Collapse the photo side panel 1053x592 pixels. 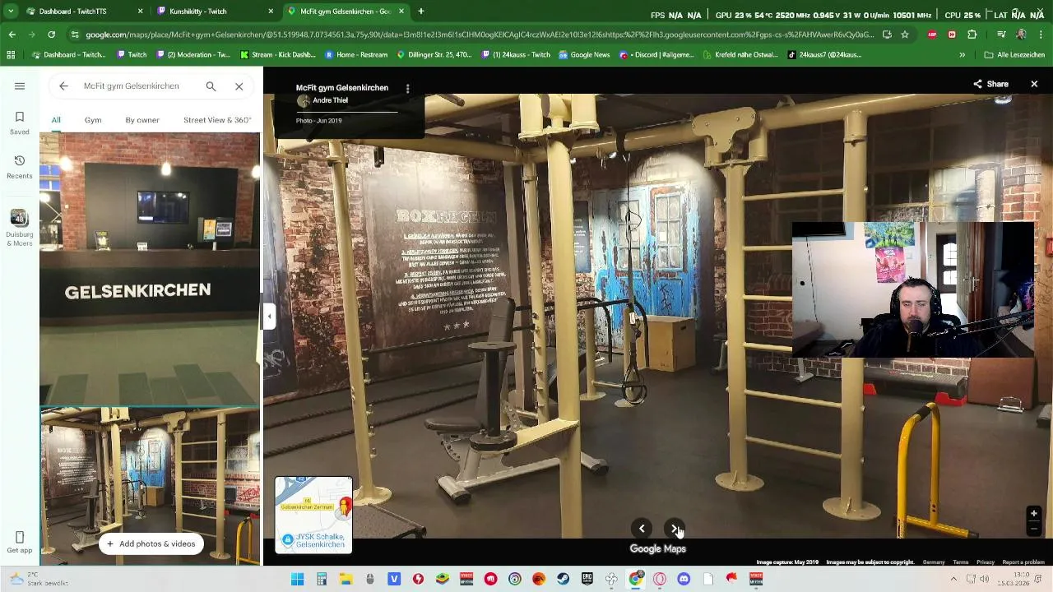[268, 316]
